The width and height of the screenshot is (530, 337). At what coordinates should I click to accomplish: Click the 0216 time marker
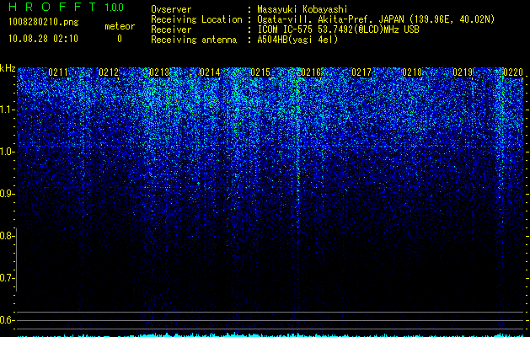coord(311,72)
